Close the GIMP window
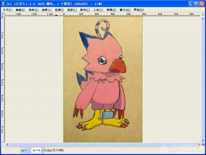 [202, 4]
